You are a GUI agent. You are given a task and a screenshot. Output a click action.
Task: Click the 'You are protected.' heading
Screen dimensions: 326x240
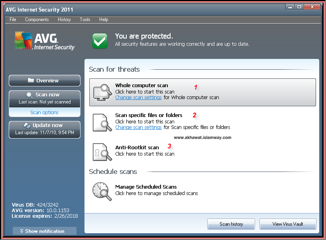[144, 36]
